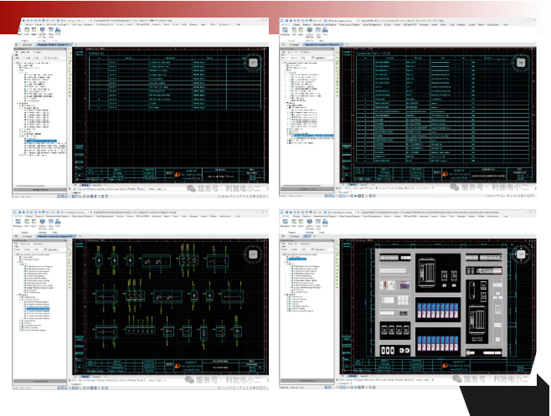Open System Settings in parts list window
Image resolution: width=551 pixels, height=416 pixels.
point(310,33)
